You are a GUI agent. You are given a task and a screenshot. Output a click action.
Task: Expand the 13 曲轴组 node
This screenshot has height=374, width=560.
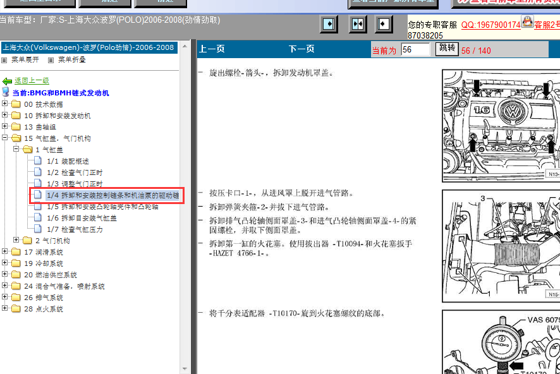(4, 126)
